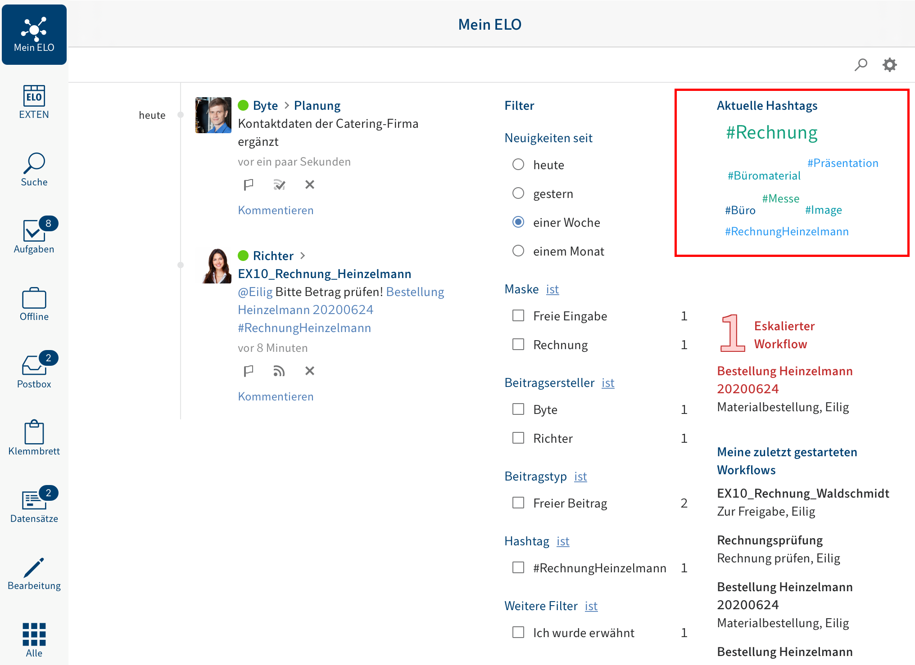
Task: Open the EXTEN area
Action: pos(34,102)
